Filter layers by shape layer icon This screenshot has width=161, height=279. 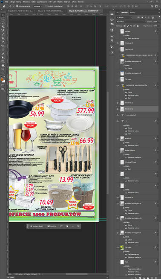click(149, 17)
